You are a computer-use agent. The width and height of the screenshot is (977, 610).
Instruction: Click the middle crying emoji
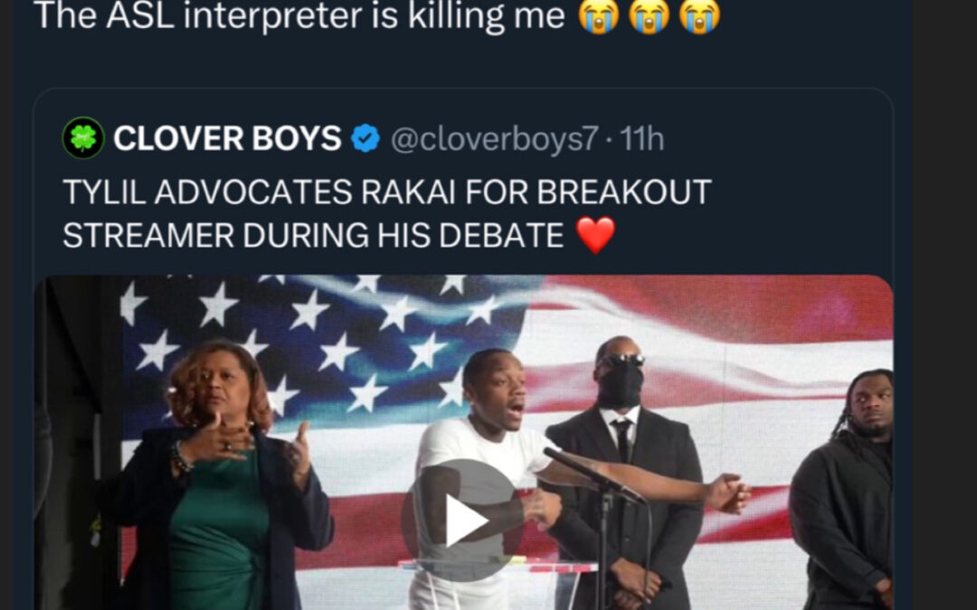[x=650, y=15]
